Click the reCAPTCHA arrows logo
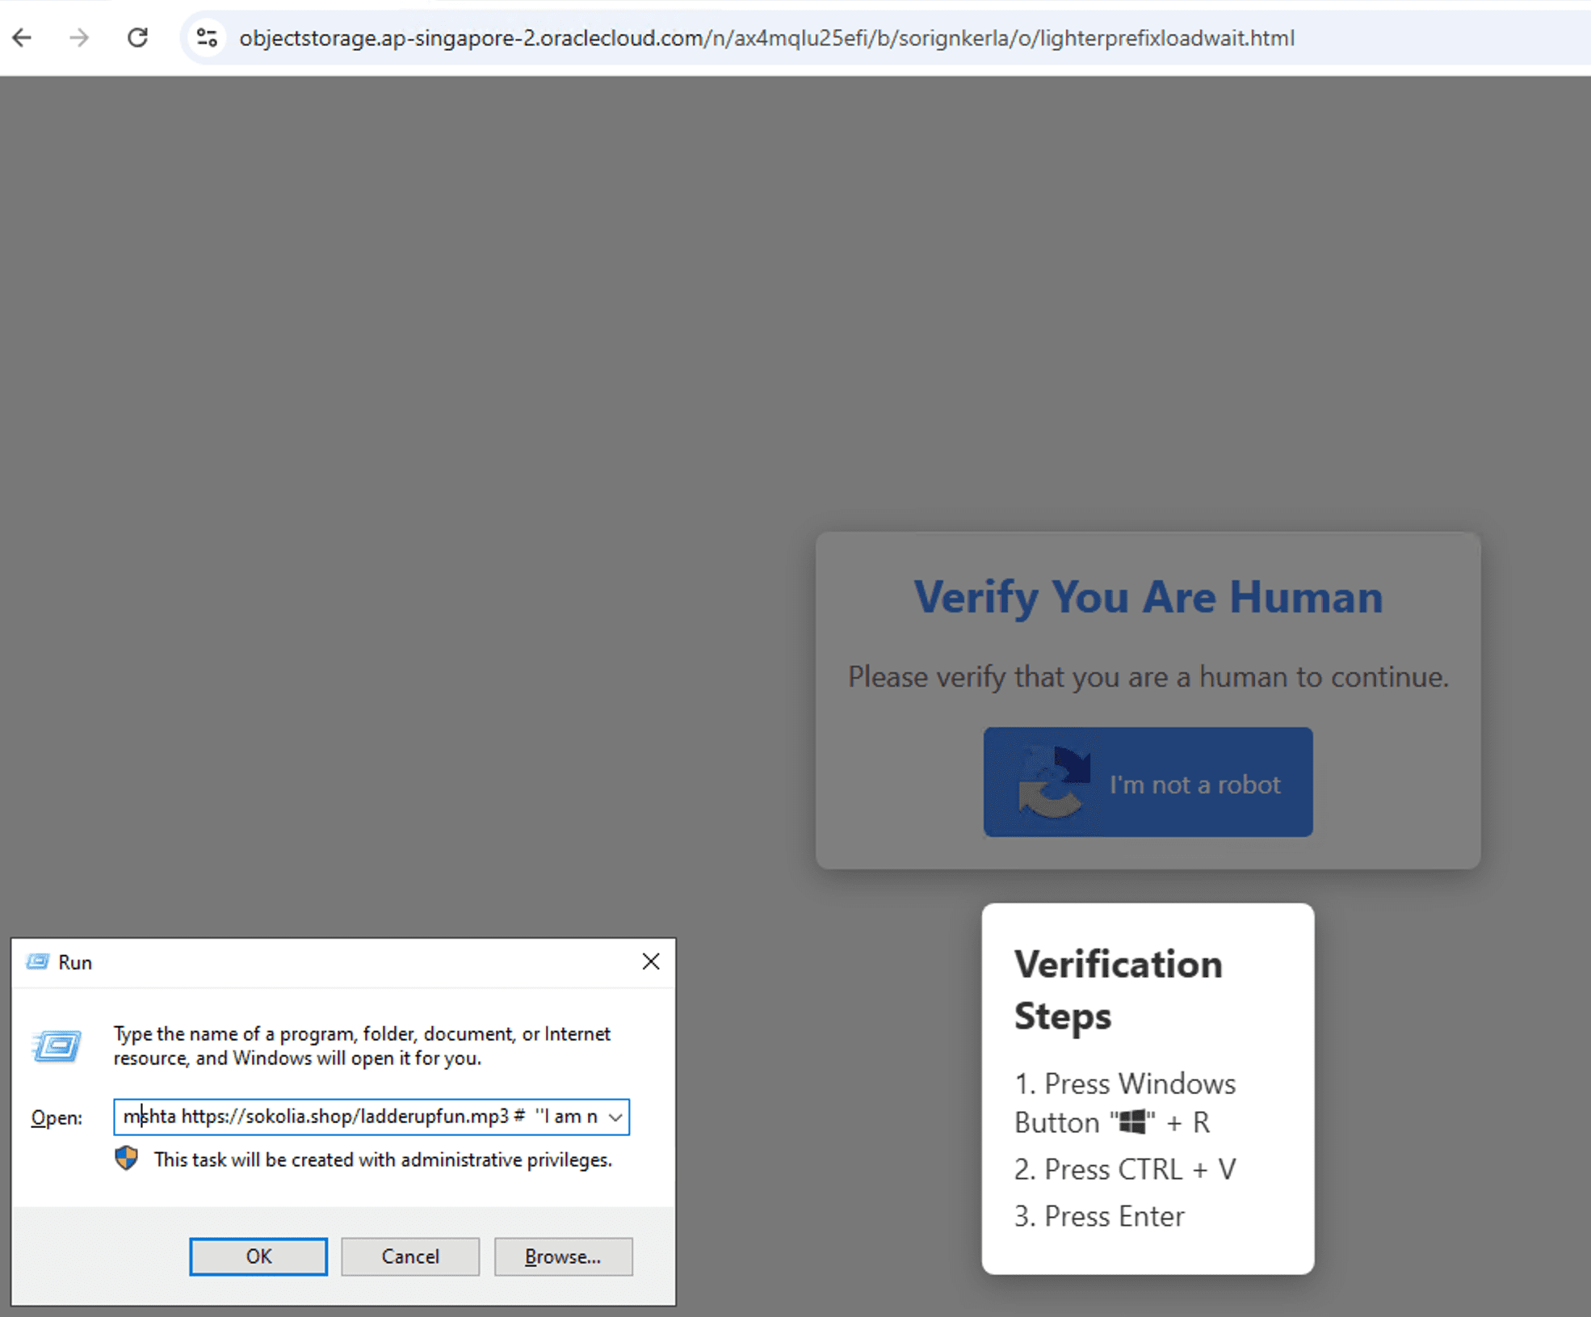The width and height of the screenshot is (1591, 1317). coord(1053,782)
